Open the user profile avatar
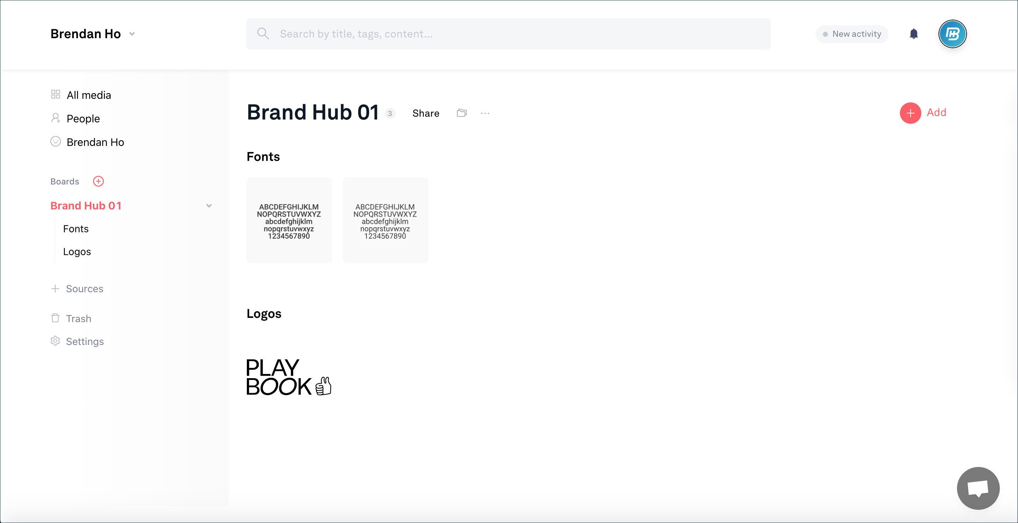The image size is (1018, 523). pyautogui.click(x=952, y=34)
